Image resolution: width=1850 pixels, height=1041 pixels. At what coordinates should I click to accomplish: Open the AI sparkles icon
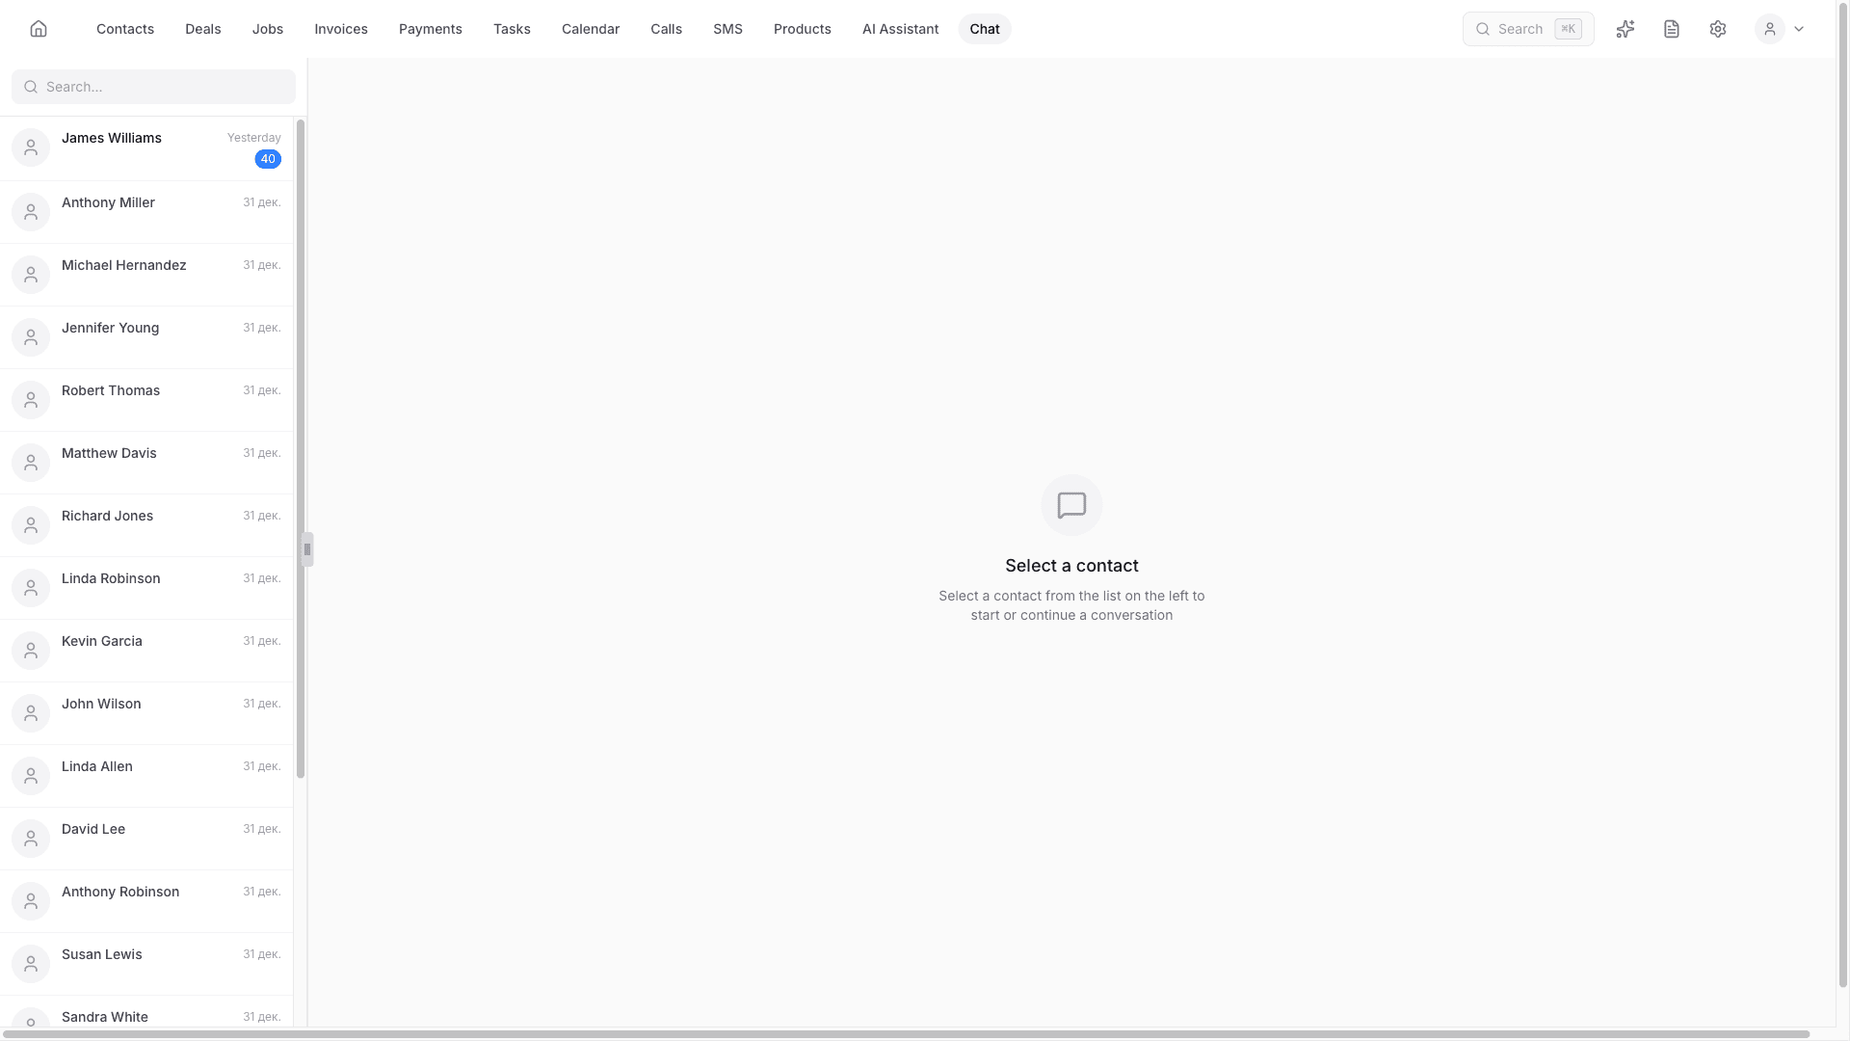tap(1625, 29)
